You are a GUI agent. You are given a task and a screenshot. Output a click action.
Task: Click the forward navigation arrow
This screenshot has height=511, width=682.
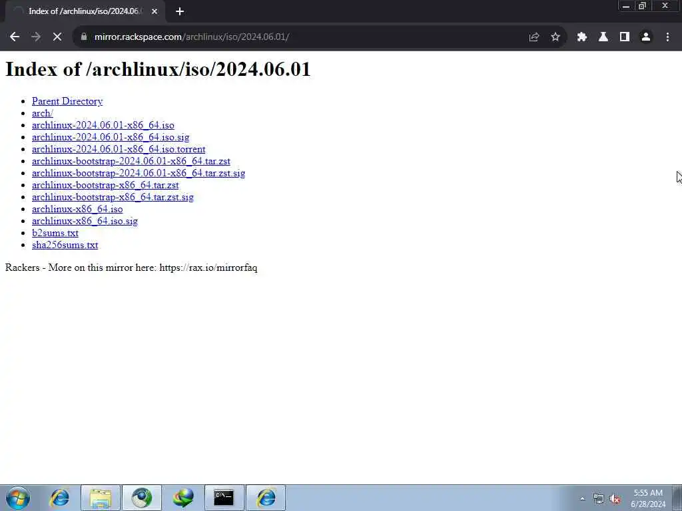tap(36, 37)
